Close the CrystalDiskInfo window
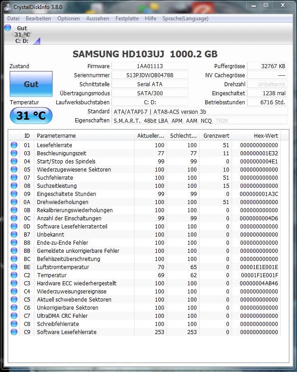This screenshot has width=297, height=372. (x=283, y=5)
